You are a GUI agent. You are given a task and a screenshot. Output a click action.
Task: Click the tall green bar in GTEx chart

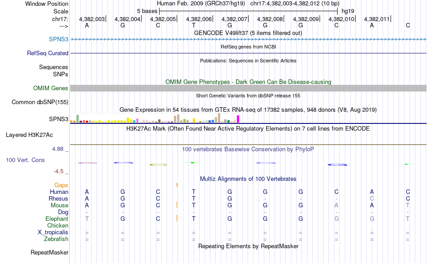click(x=78, y=118)
